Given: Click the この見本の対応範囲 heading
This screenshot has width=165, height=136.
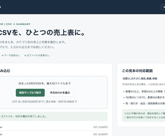Looking at the screenshot, I should click(137, 71).
